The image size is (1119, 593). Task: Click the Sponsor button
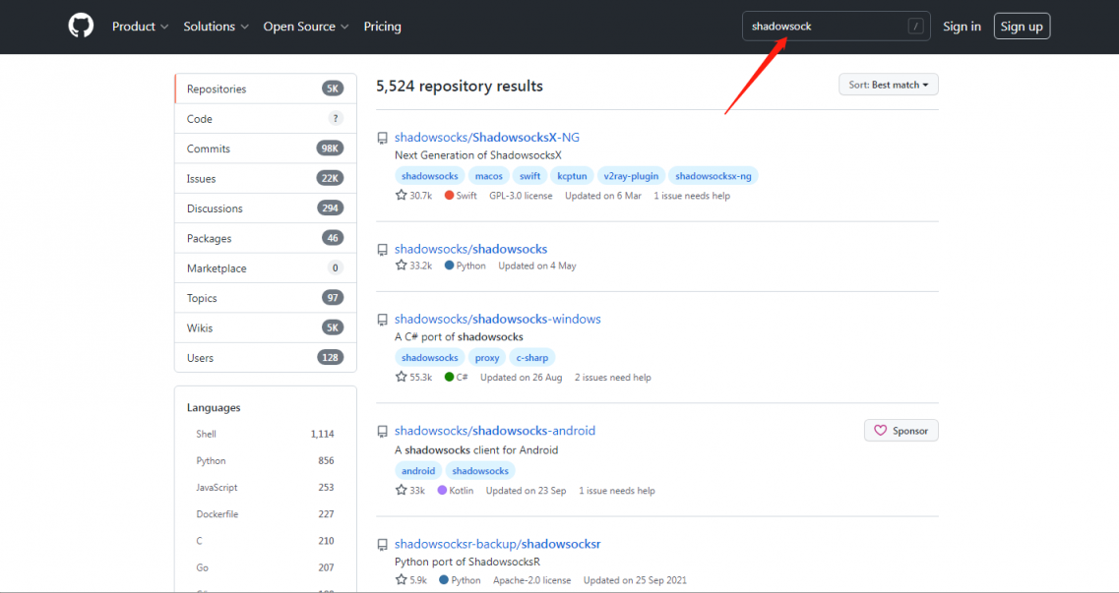[901, 431]
